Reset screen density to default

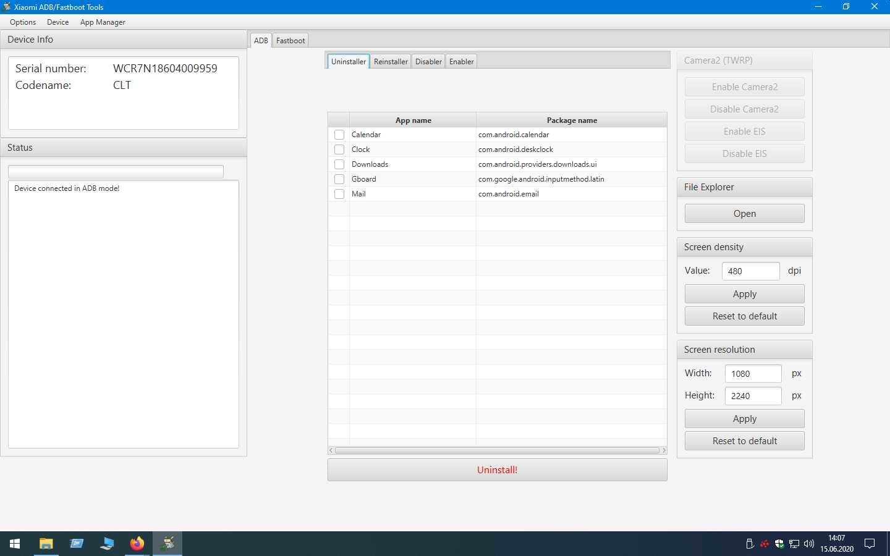click(x=745, y=316)
